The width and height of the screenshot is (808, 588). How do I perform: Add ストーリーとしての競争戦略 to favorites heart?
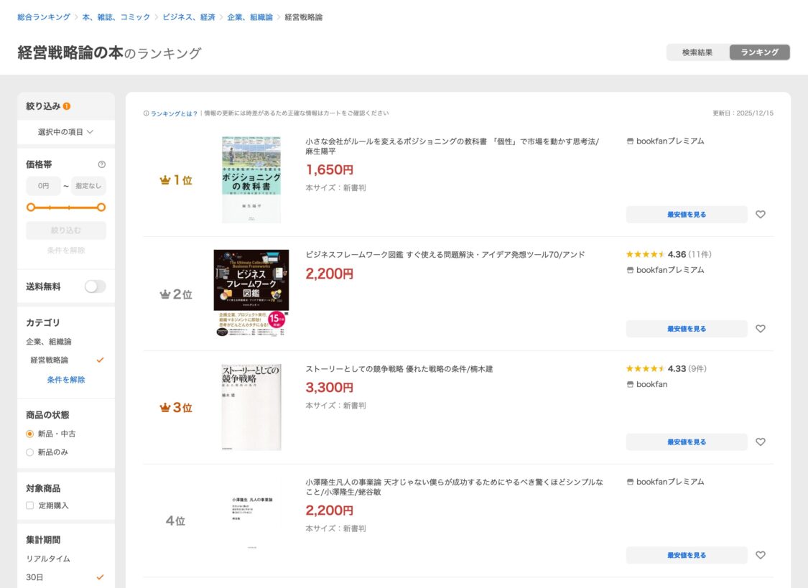761,442
